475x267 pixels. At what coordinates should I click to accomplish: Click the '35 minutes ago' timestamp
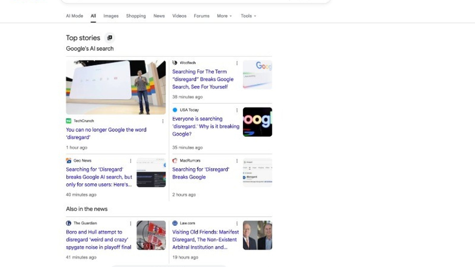point(187,147)
